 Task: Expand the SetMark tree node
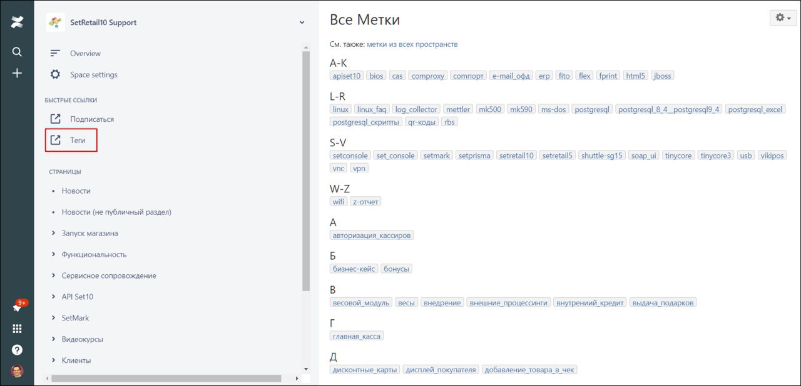(54, 319)
